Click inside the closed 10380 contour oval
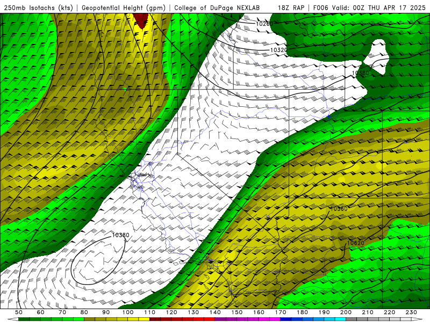Viewport: 430px width, 322px height. pyautogui.click(x=97, y=261)
